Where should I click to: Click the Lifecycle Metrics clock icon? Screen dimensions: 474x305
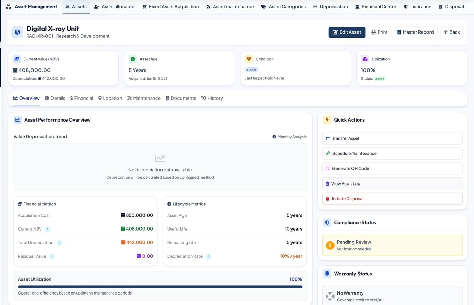[169, 204]
